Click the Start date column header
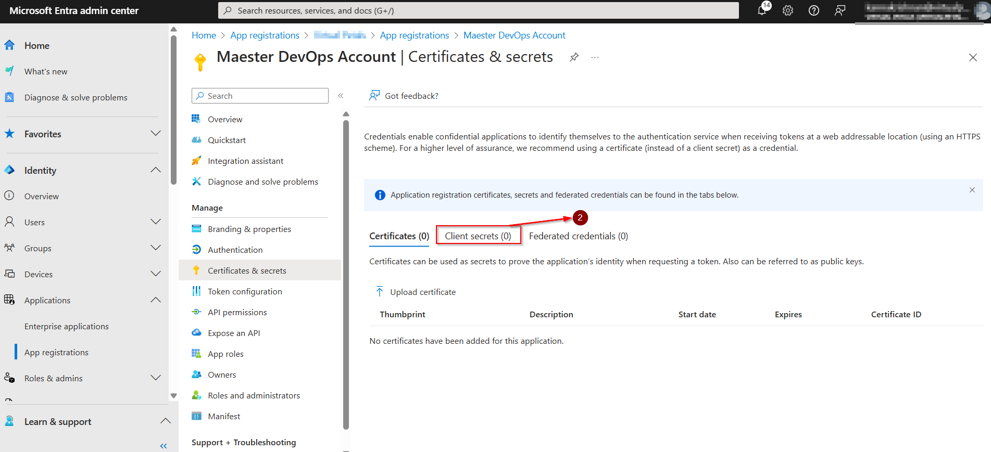 (x=697, y=314)
